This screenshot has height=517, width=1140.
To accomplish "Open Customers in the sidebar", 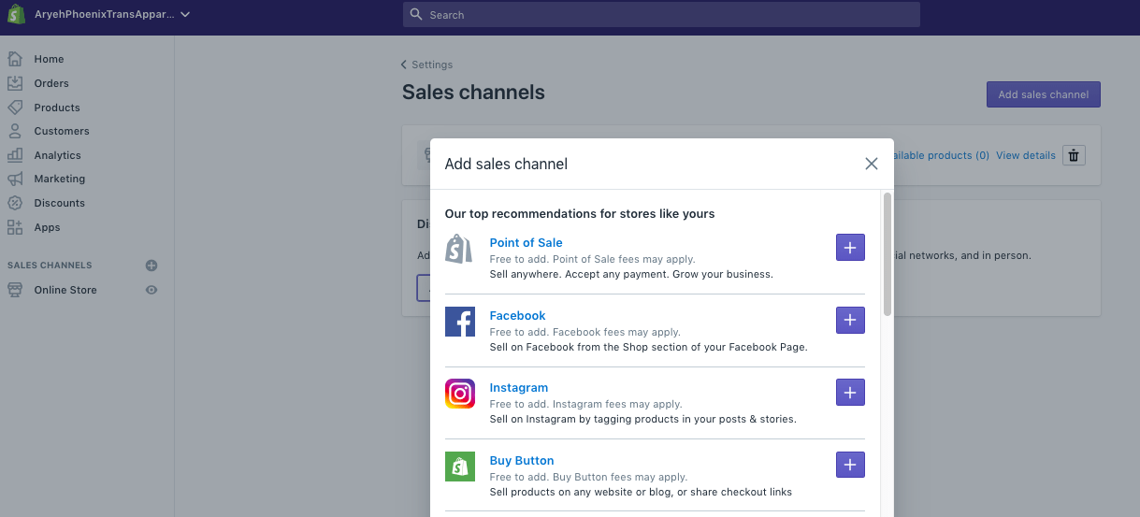I will coord(62,131).
